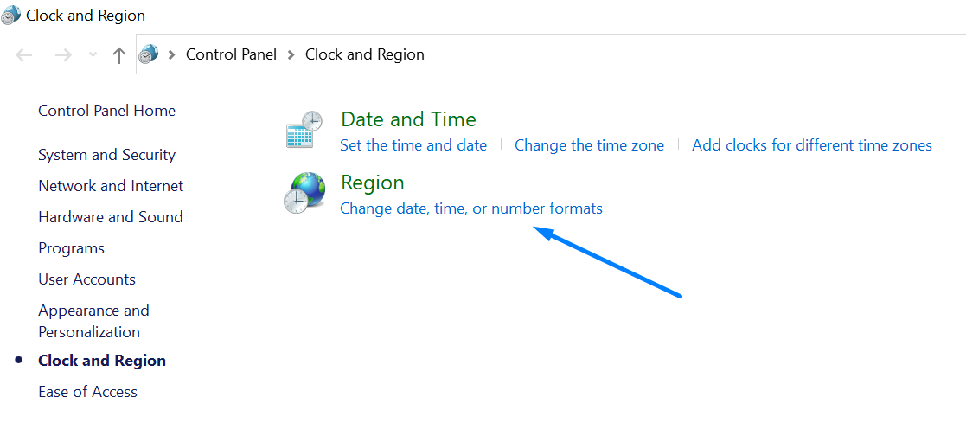Screen dimensions: 966x423
Task: Select Change the time zone link
Action: (x=589, y=145)
